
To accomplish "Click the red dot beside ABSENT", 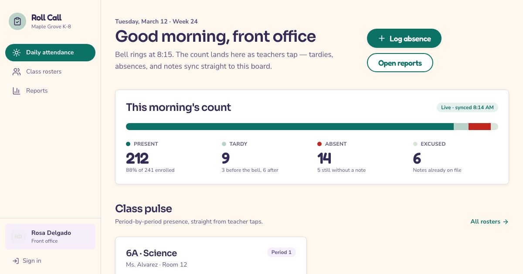I will pos(319,144).
